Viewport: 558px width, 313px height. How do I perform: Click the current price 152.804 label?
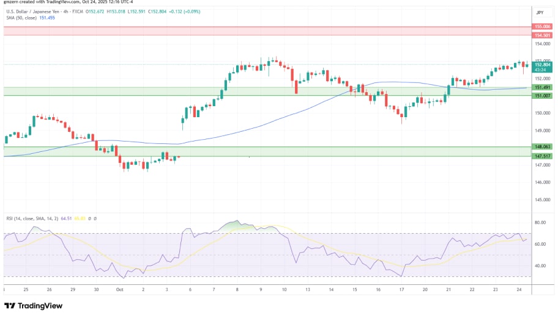542,64
